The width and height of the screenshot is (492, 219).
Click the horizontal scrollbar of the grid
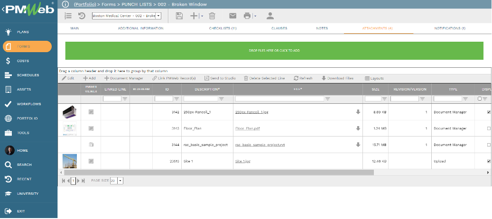pyautogui.click(x=219, y=173)
